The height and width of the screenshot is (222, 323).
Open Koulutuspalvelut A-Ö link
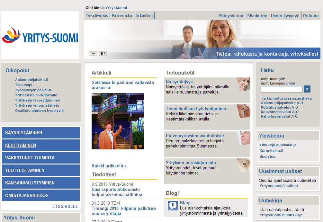[279, 108]
